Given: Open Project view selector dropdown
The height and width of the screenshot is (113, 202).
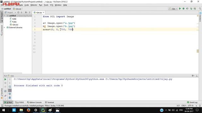Looking at the screenshot, I should 10,13.
